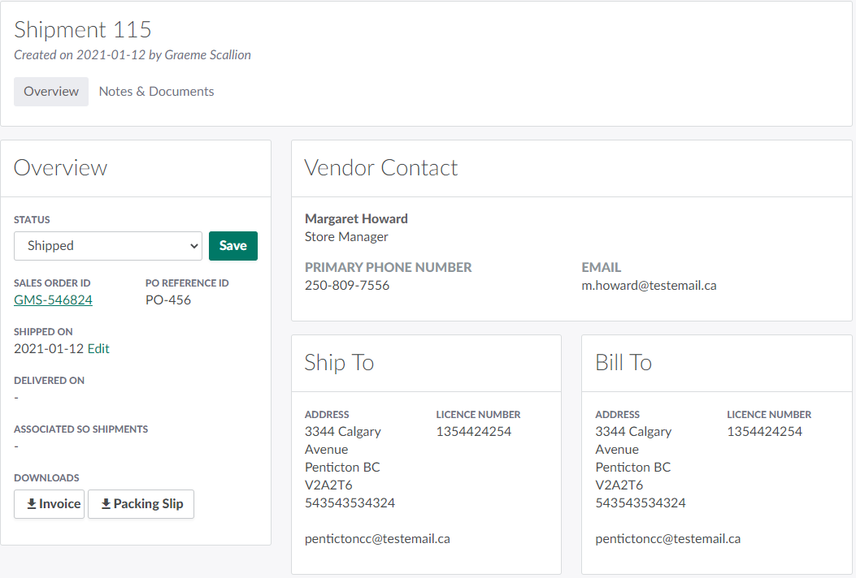The image size is (856, 578).
Task: Click the Bill To email address
Action: tap(667, 539)
